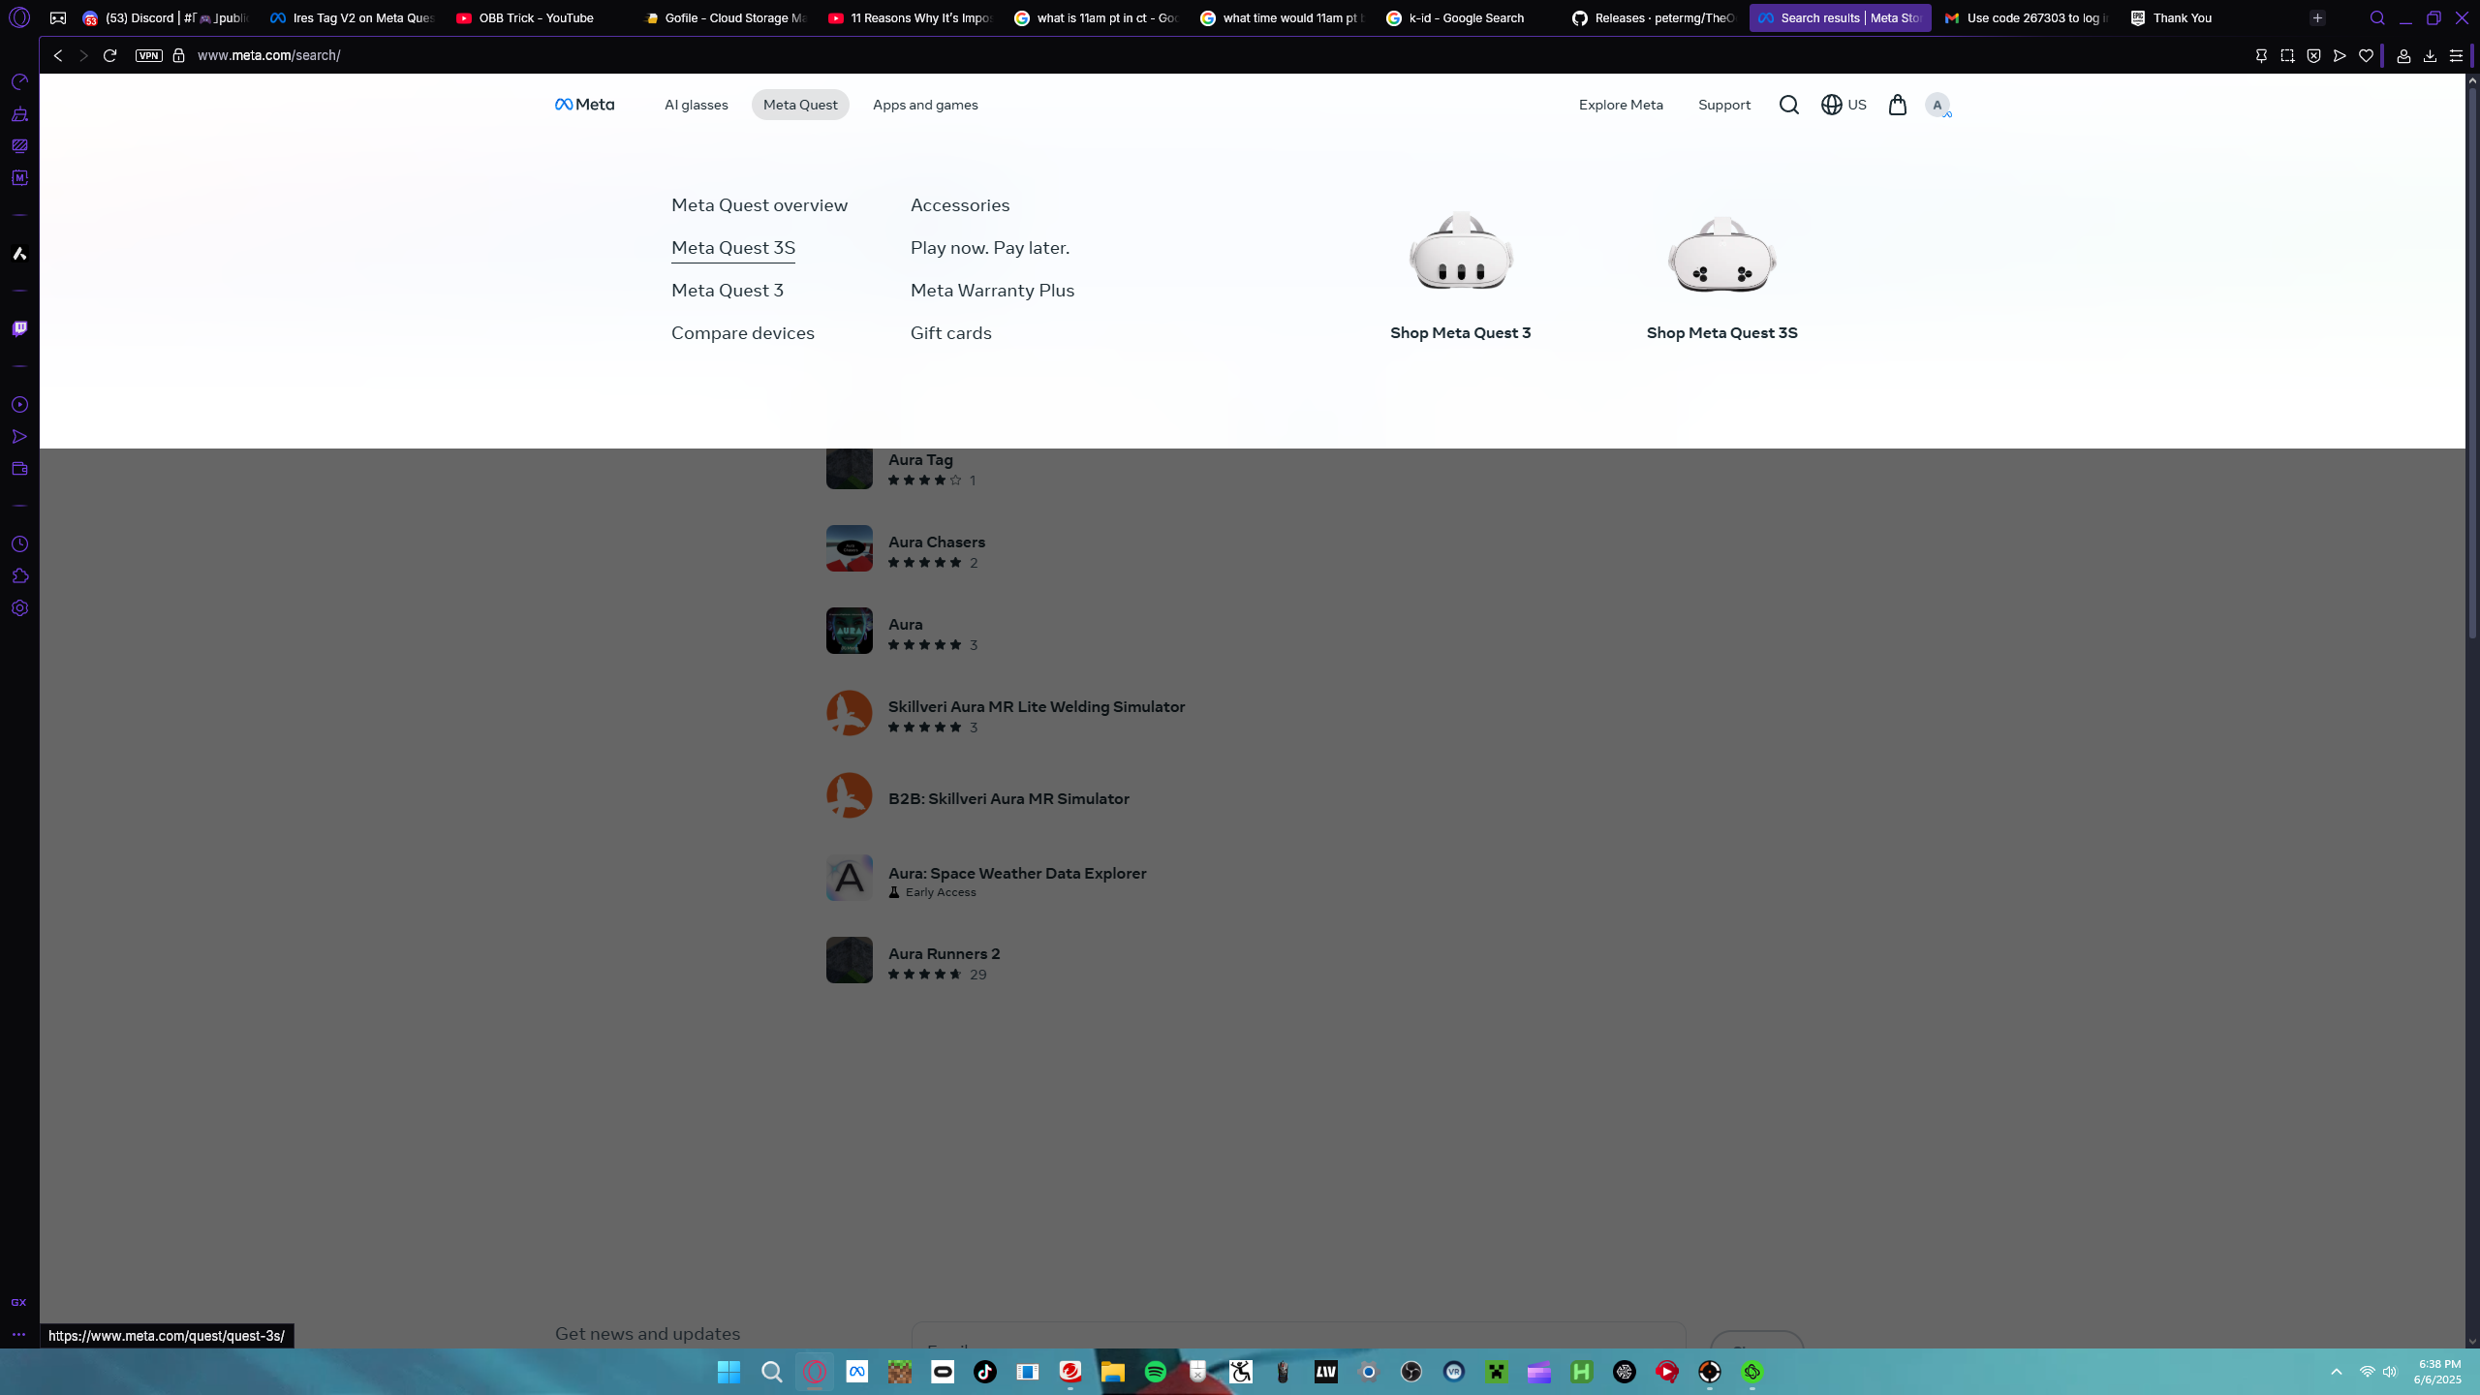Switch to the GitHub Releases tab

pos(1655,17)
